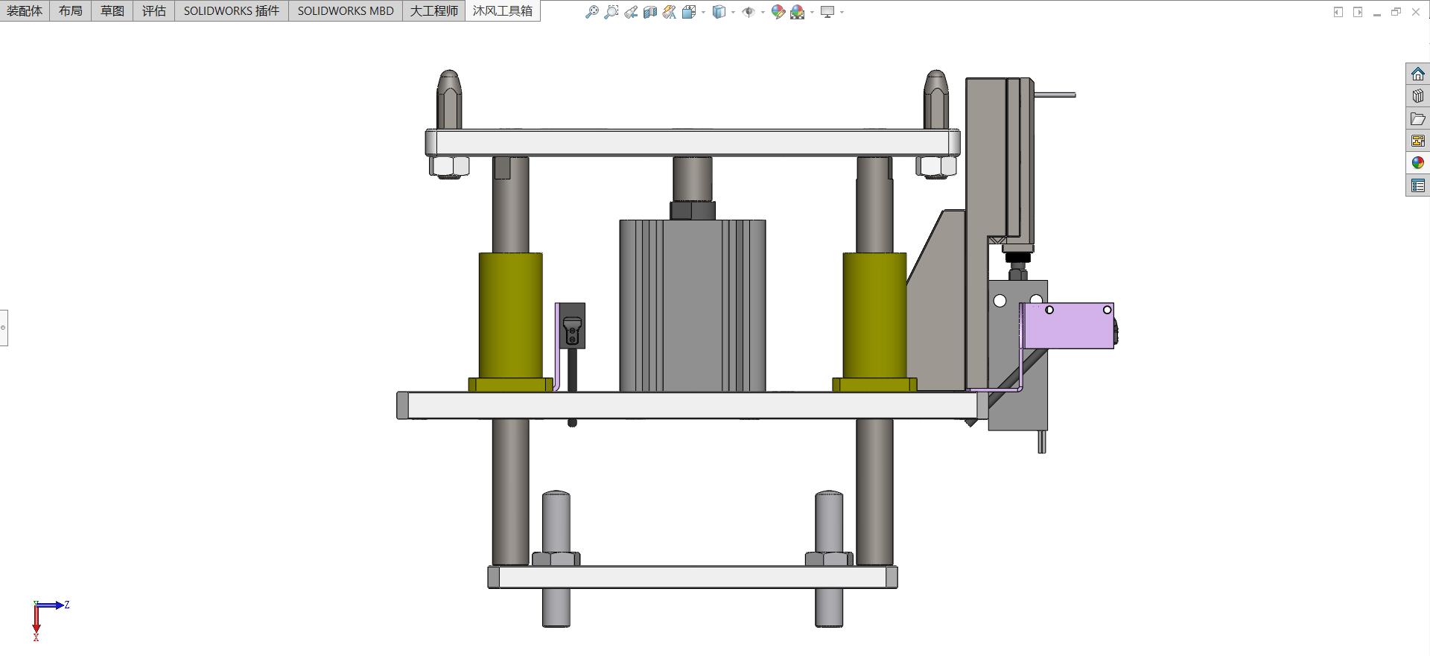
Task: Switch to SOLIDWORKS MBD tab
Action: coord(346,10)
